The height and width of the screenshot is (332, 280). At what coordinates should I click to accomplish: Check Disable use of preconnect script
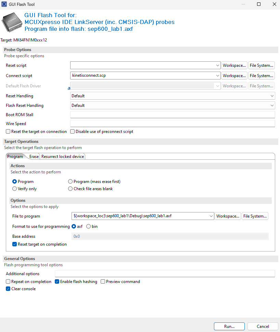tap(72, 131)
